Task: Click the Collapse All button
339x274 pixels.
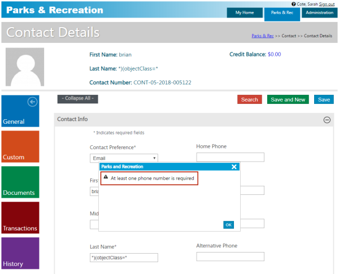Action: tap(77, 99)
